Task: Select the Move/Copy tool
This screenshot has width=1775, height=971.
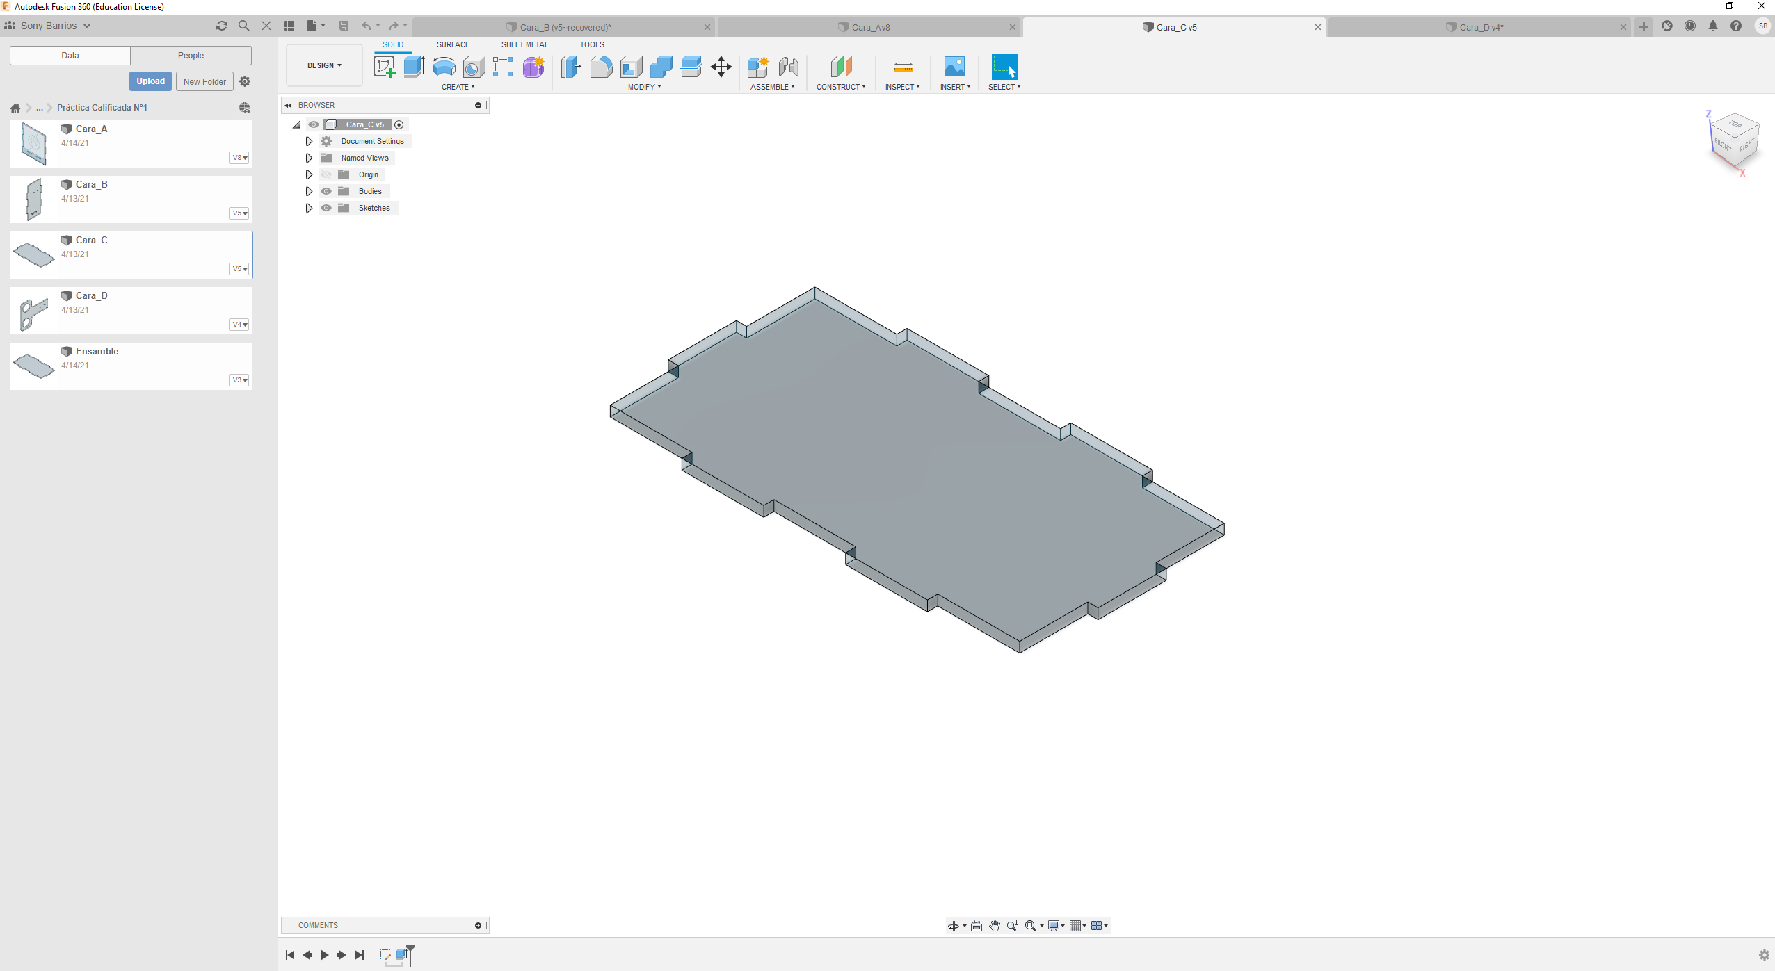Action: (x=721, y=67)
